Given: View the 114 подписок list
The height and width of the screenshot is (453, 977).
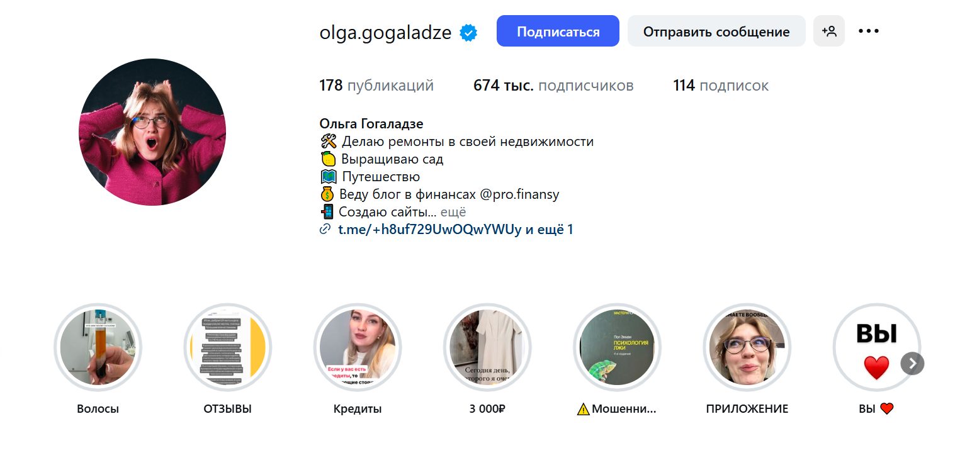Looking at the screenshot, I should click(721, 86).
